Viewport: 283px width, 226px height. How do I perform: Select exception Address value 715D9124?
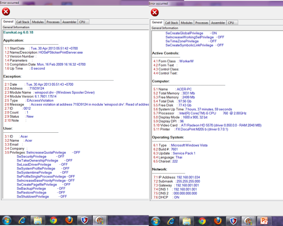point(37,89)
